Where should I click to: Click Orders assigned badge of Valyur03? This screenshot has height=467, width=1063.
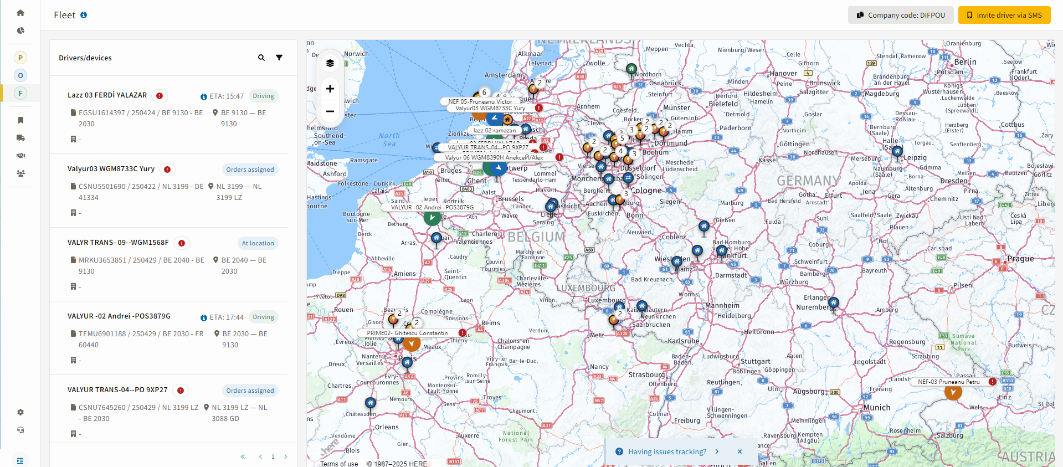[250, 170]
